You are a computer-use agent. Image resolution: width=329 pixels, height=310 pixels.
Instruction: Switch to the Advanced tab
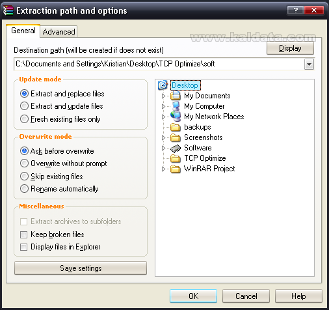59,32
